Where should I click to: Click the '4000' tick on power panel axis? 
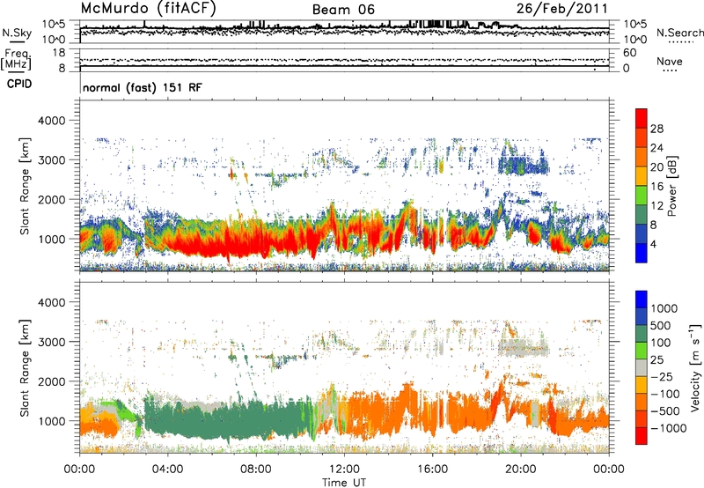coord(54,121)
